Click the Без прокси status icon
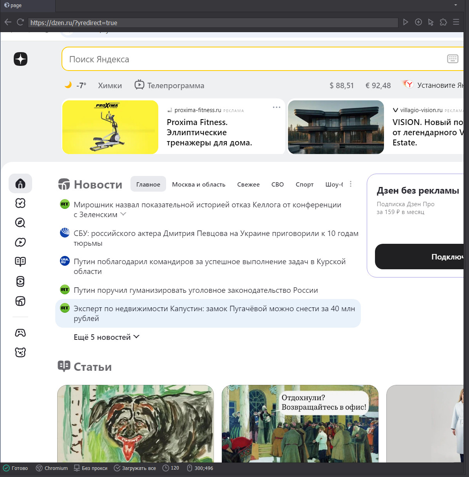 77,468
